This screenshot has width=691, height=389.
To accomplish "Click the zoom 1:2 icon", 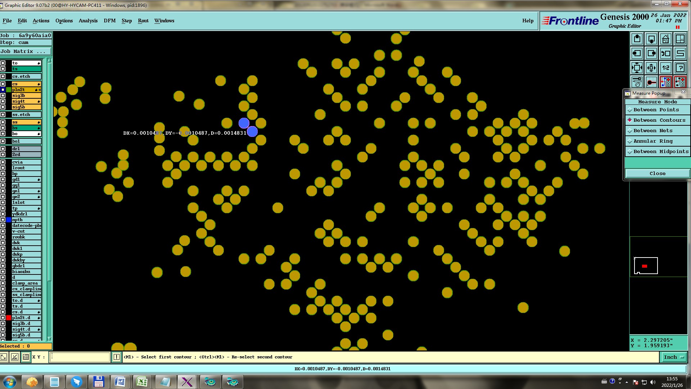I will tap(665, 68).
